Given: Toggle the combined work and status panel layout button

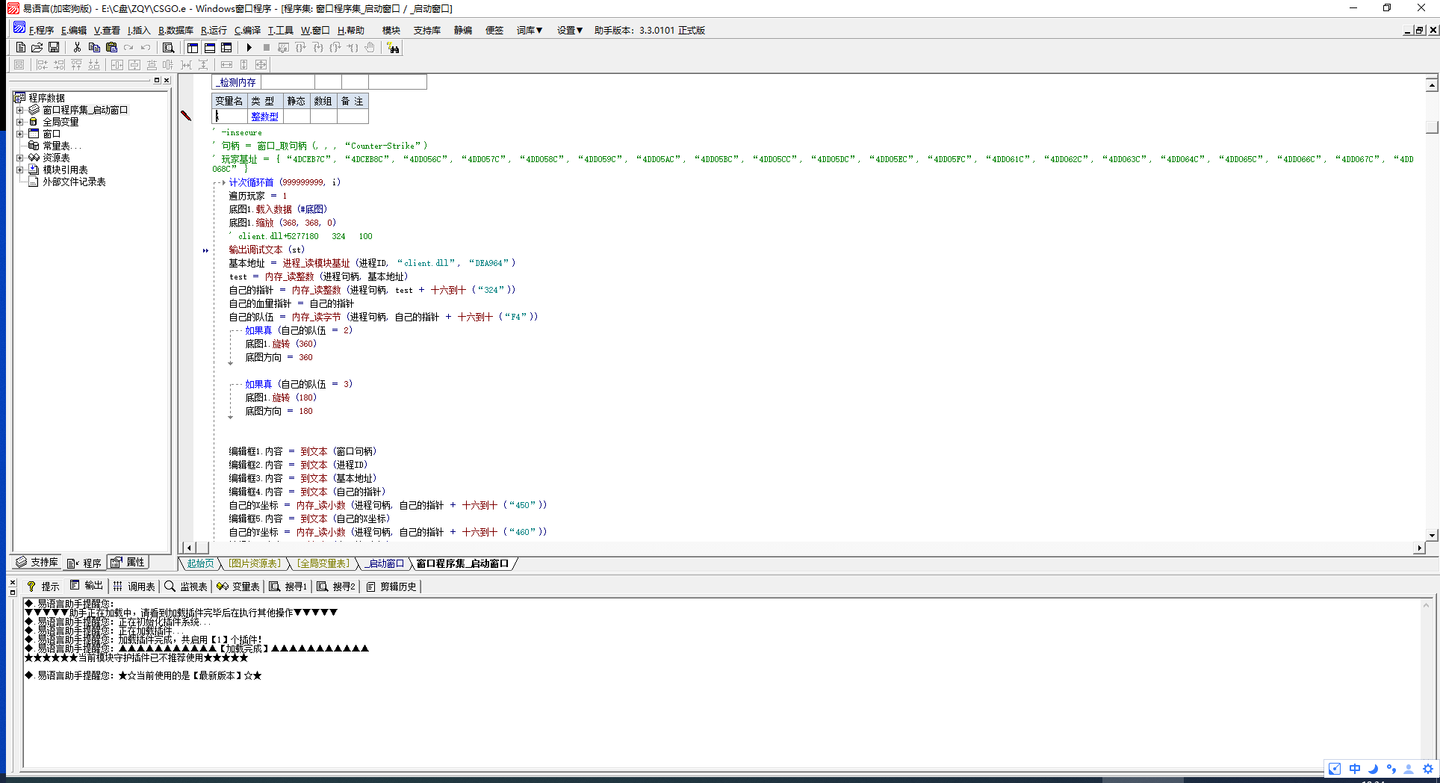Looking at the screenshot, I should click(x=226, y=47).
